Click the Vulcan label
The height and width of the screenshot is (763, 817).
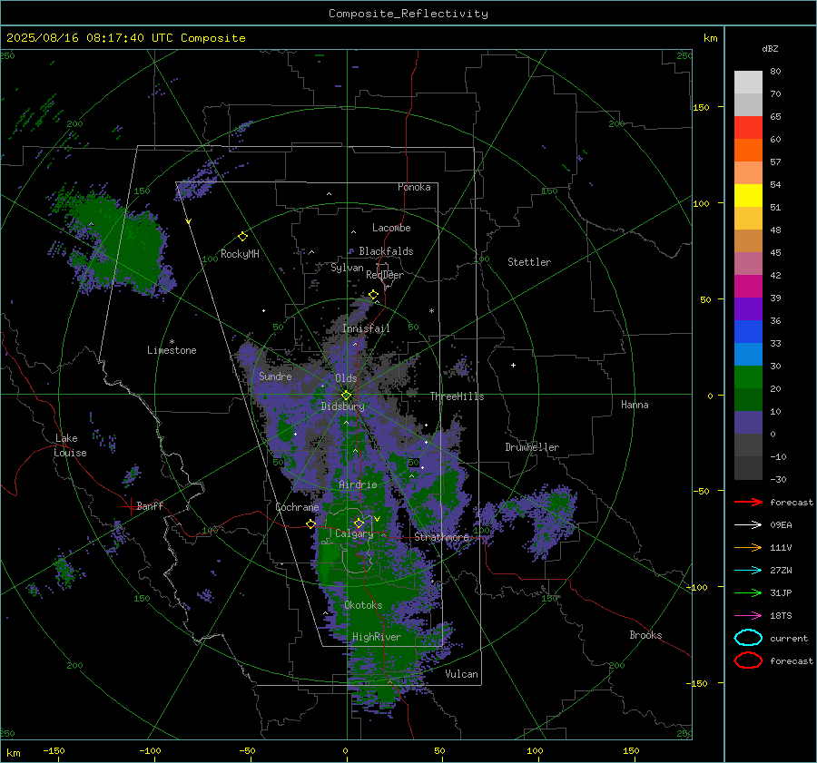461,674
